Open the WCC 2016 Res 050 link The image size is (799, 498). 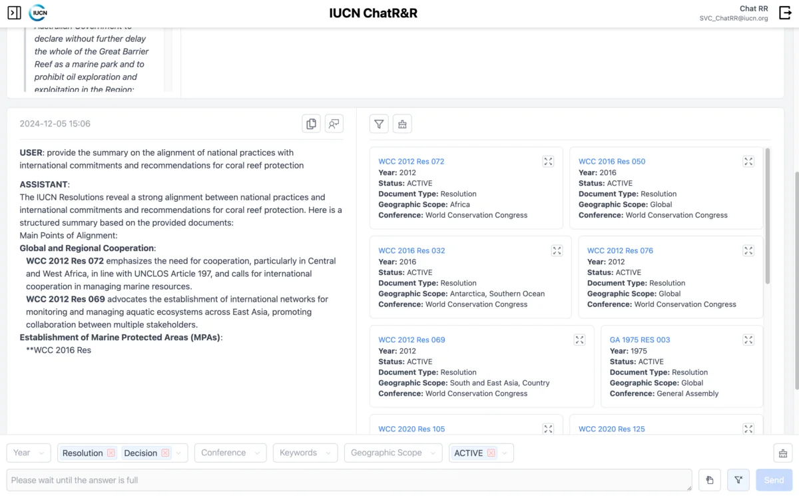pyautogui.click(x=611, y=161)
